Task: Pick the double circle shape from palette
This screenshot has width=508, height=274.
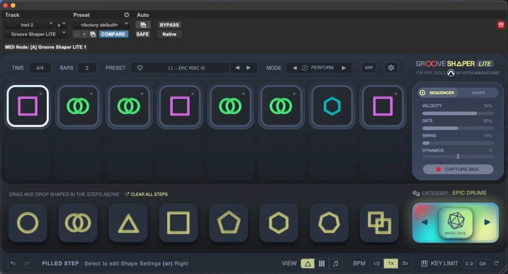Action: coord(78,223)
